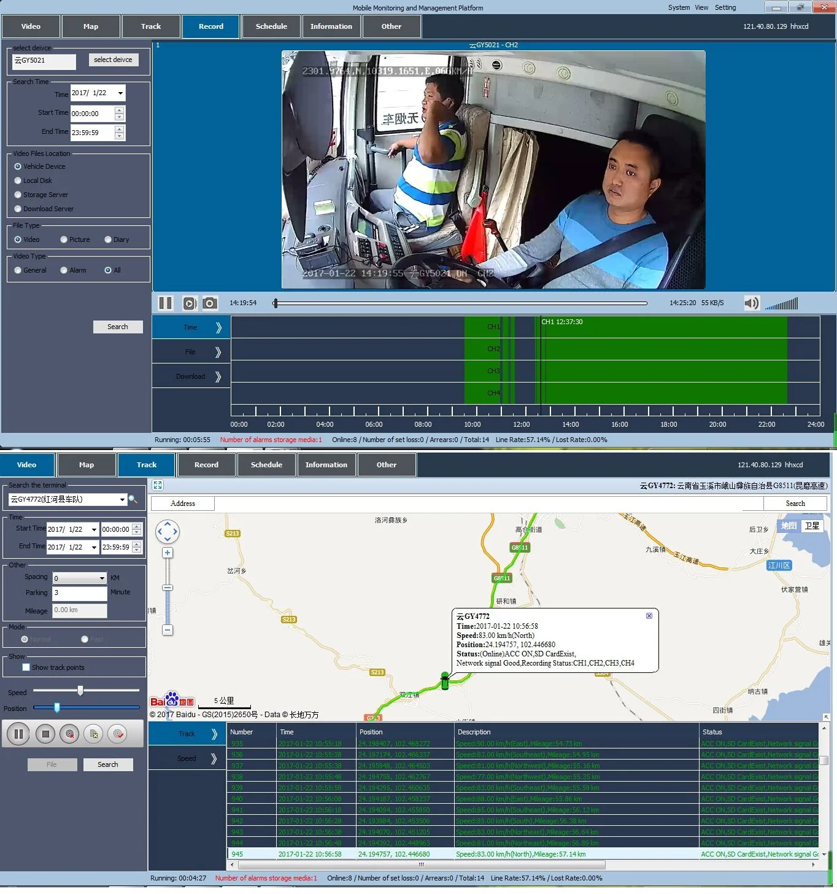Open the System menu
The height and width of the screenshot is (894, 837).
point(678,7)
